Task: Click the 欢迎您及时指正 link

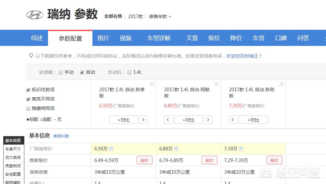Action: tap(244, 56)
